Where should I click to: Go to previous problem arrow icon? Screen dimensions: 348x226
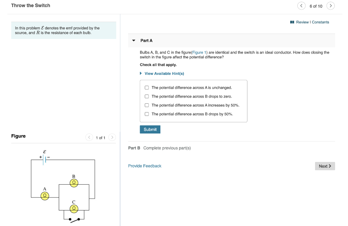pos(301,6)
